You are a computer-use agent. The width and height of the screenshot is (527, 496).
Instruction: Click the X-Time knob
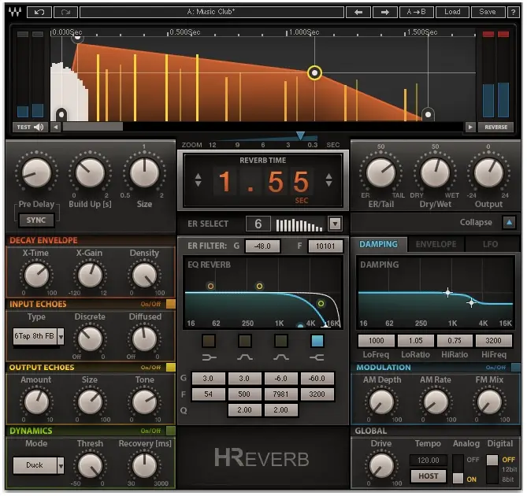click(36, 276)
